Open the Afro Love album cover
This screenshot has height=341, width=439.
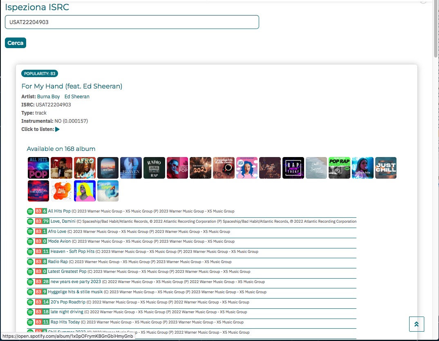click(85, 168)
